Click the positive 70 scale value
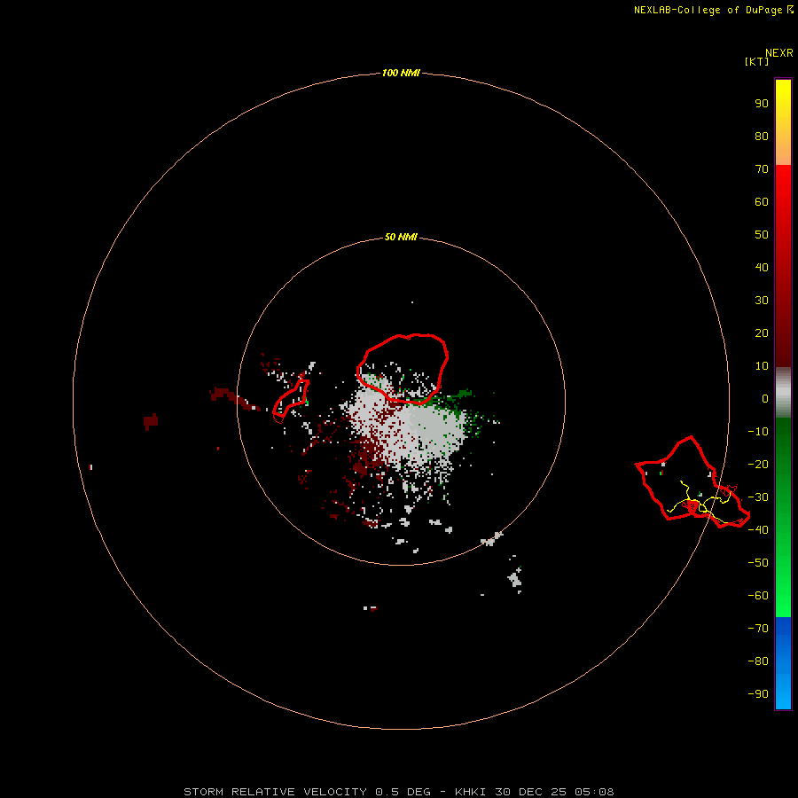798x798 pixels. 762,169
